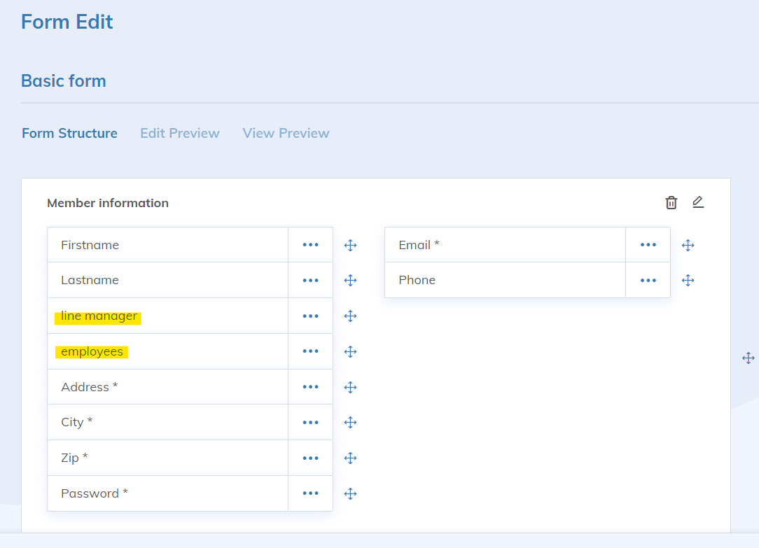This screenshot has width=759, height=548.
Task: Click move handle beside Zip field
Action: (351, 458)
